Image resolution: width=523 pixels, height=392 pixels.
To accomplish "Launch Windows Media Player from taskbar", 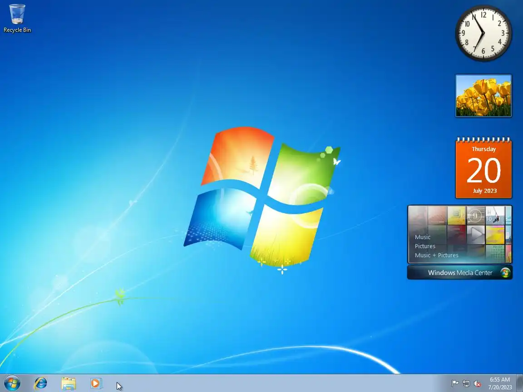I will [96, 383].
